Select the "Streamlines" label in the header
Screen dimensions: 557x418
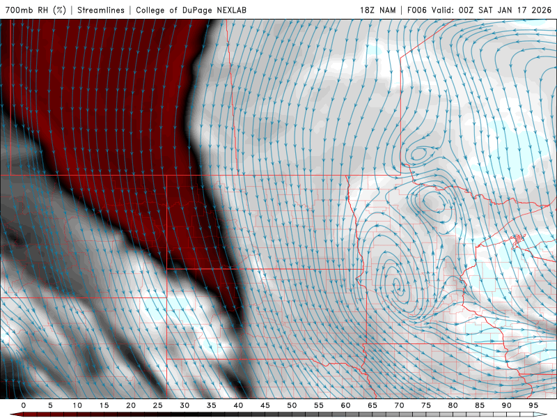tap(101, 10)
